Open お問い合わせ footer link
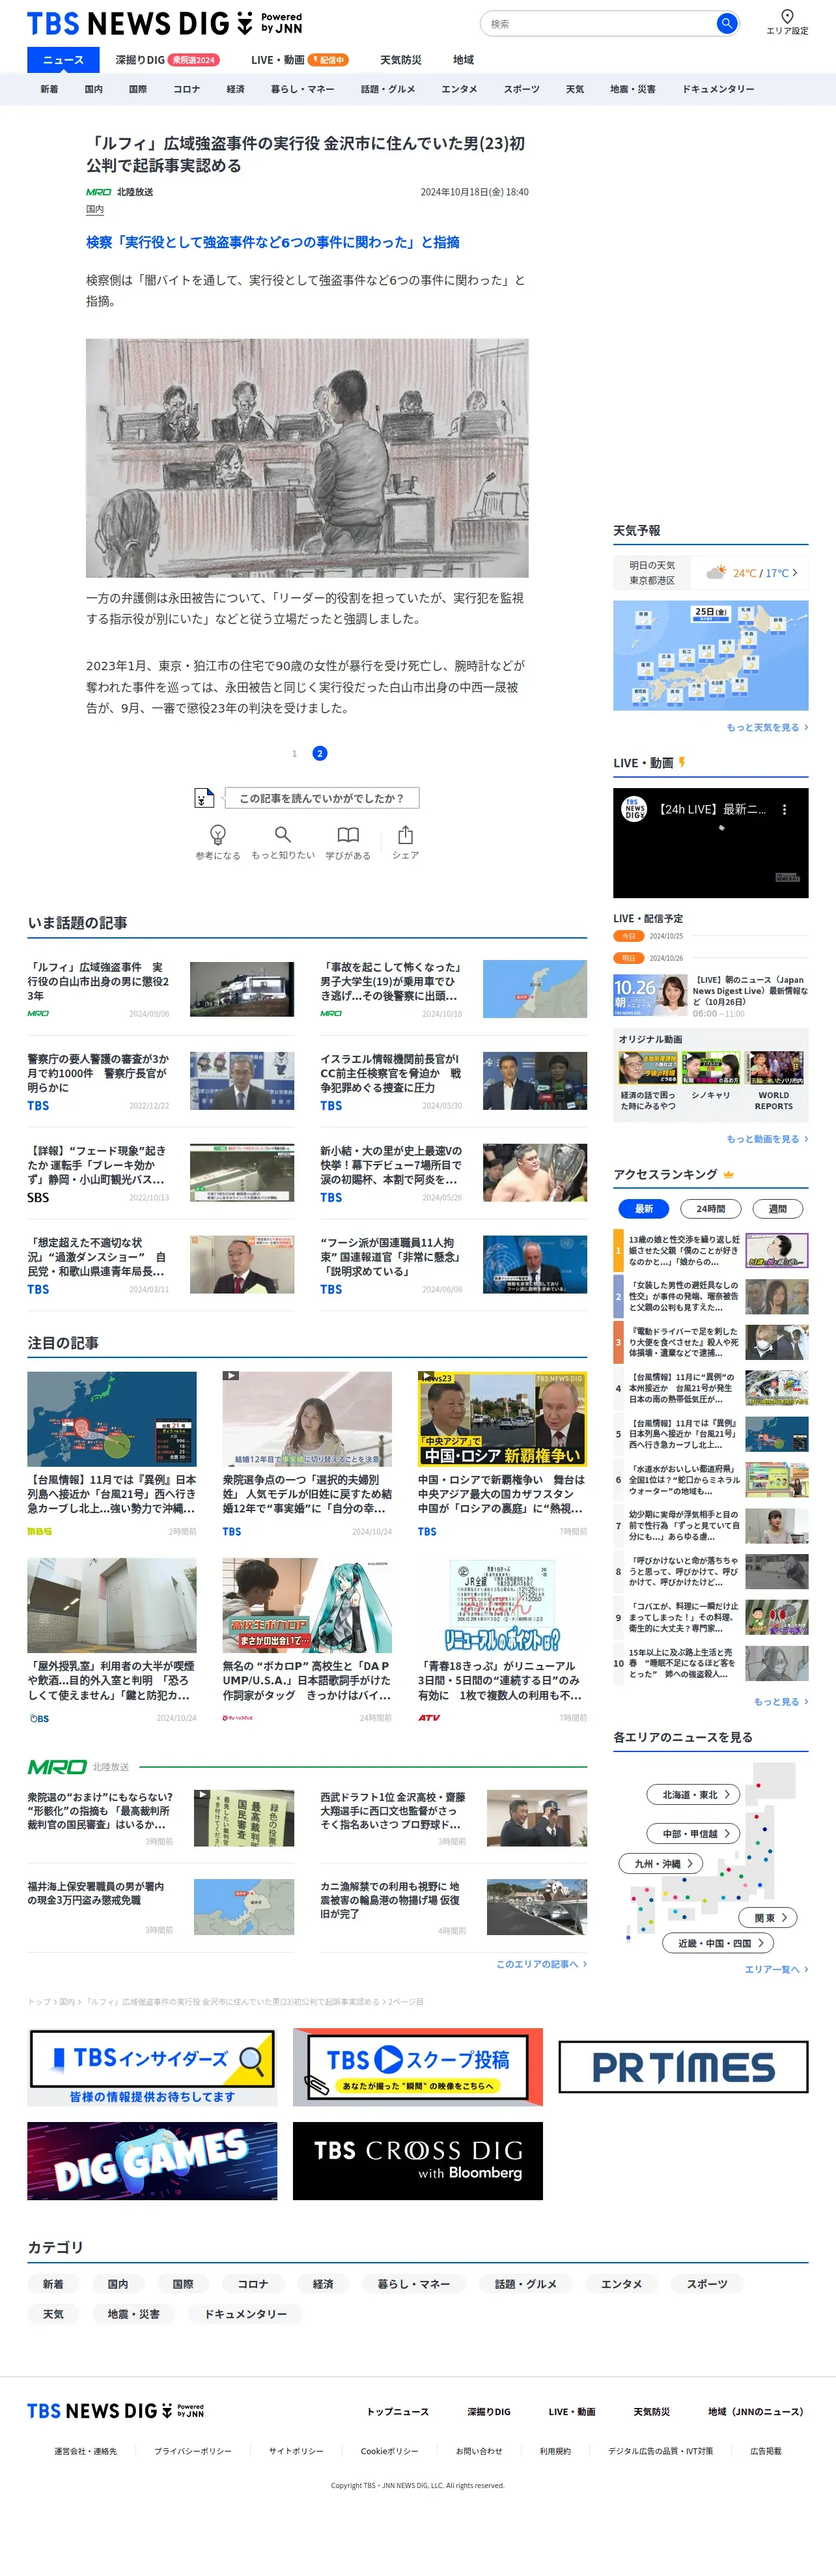The height and width of the screenshot is (2576, 836). coord(479,2451)
